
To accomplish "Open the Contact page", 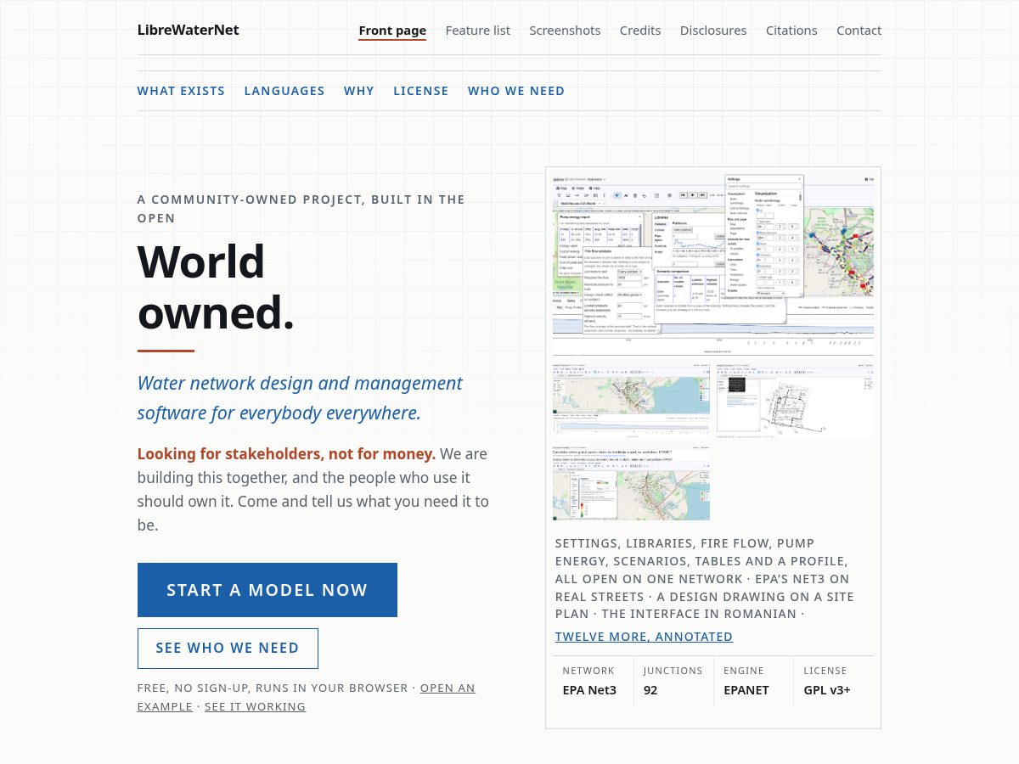I will [859, 31].
